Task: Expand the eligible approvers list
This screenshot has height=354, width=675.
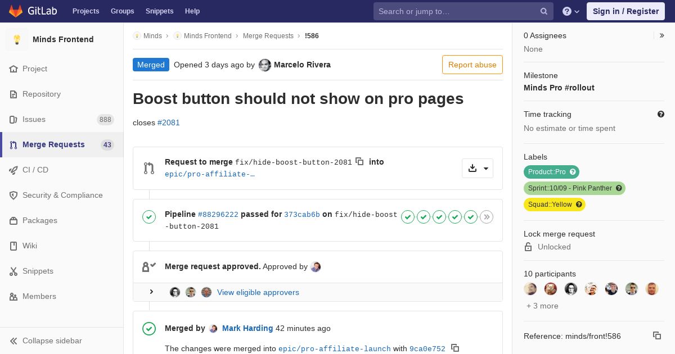Action: point(151,292)
